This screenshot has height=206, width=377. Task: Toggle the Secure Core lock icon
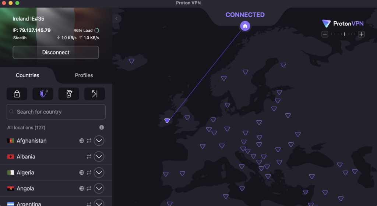click(x=17, y=94)
